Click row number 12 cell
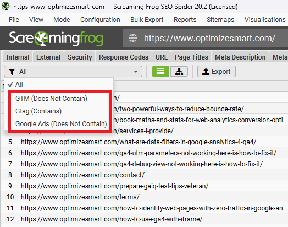Viewport: 288px width, 227px height. [10, 219]
